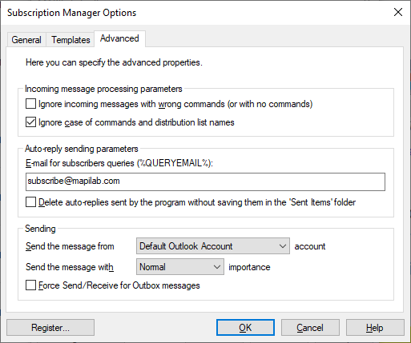Click the 'Send the message with' label
411x343 pixels.
tap(70, 267)
